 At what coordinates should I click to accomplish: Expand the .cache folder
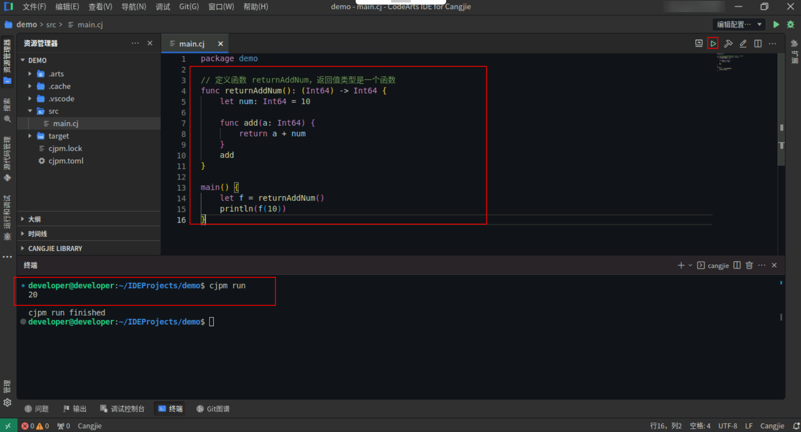click(30, 86)
